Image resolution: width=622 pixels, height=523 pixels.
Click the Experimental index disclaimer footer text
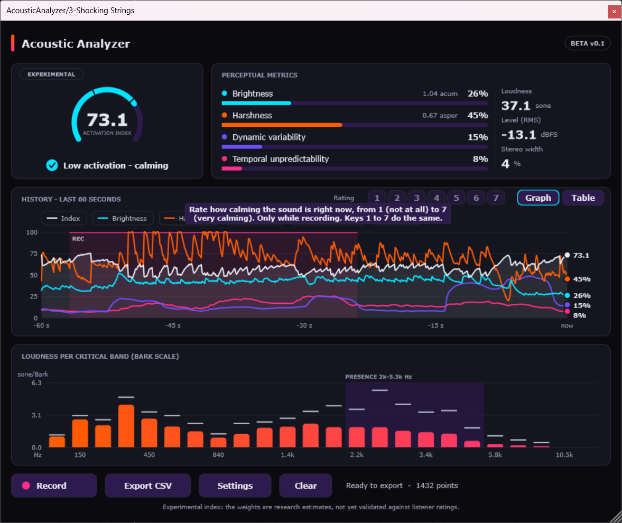[311, 507]
